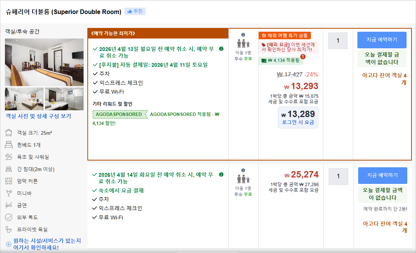Click the 슈페리어 더블룸 room title
416x253 pixels.
click(64, 12)
